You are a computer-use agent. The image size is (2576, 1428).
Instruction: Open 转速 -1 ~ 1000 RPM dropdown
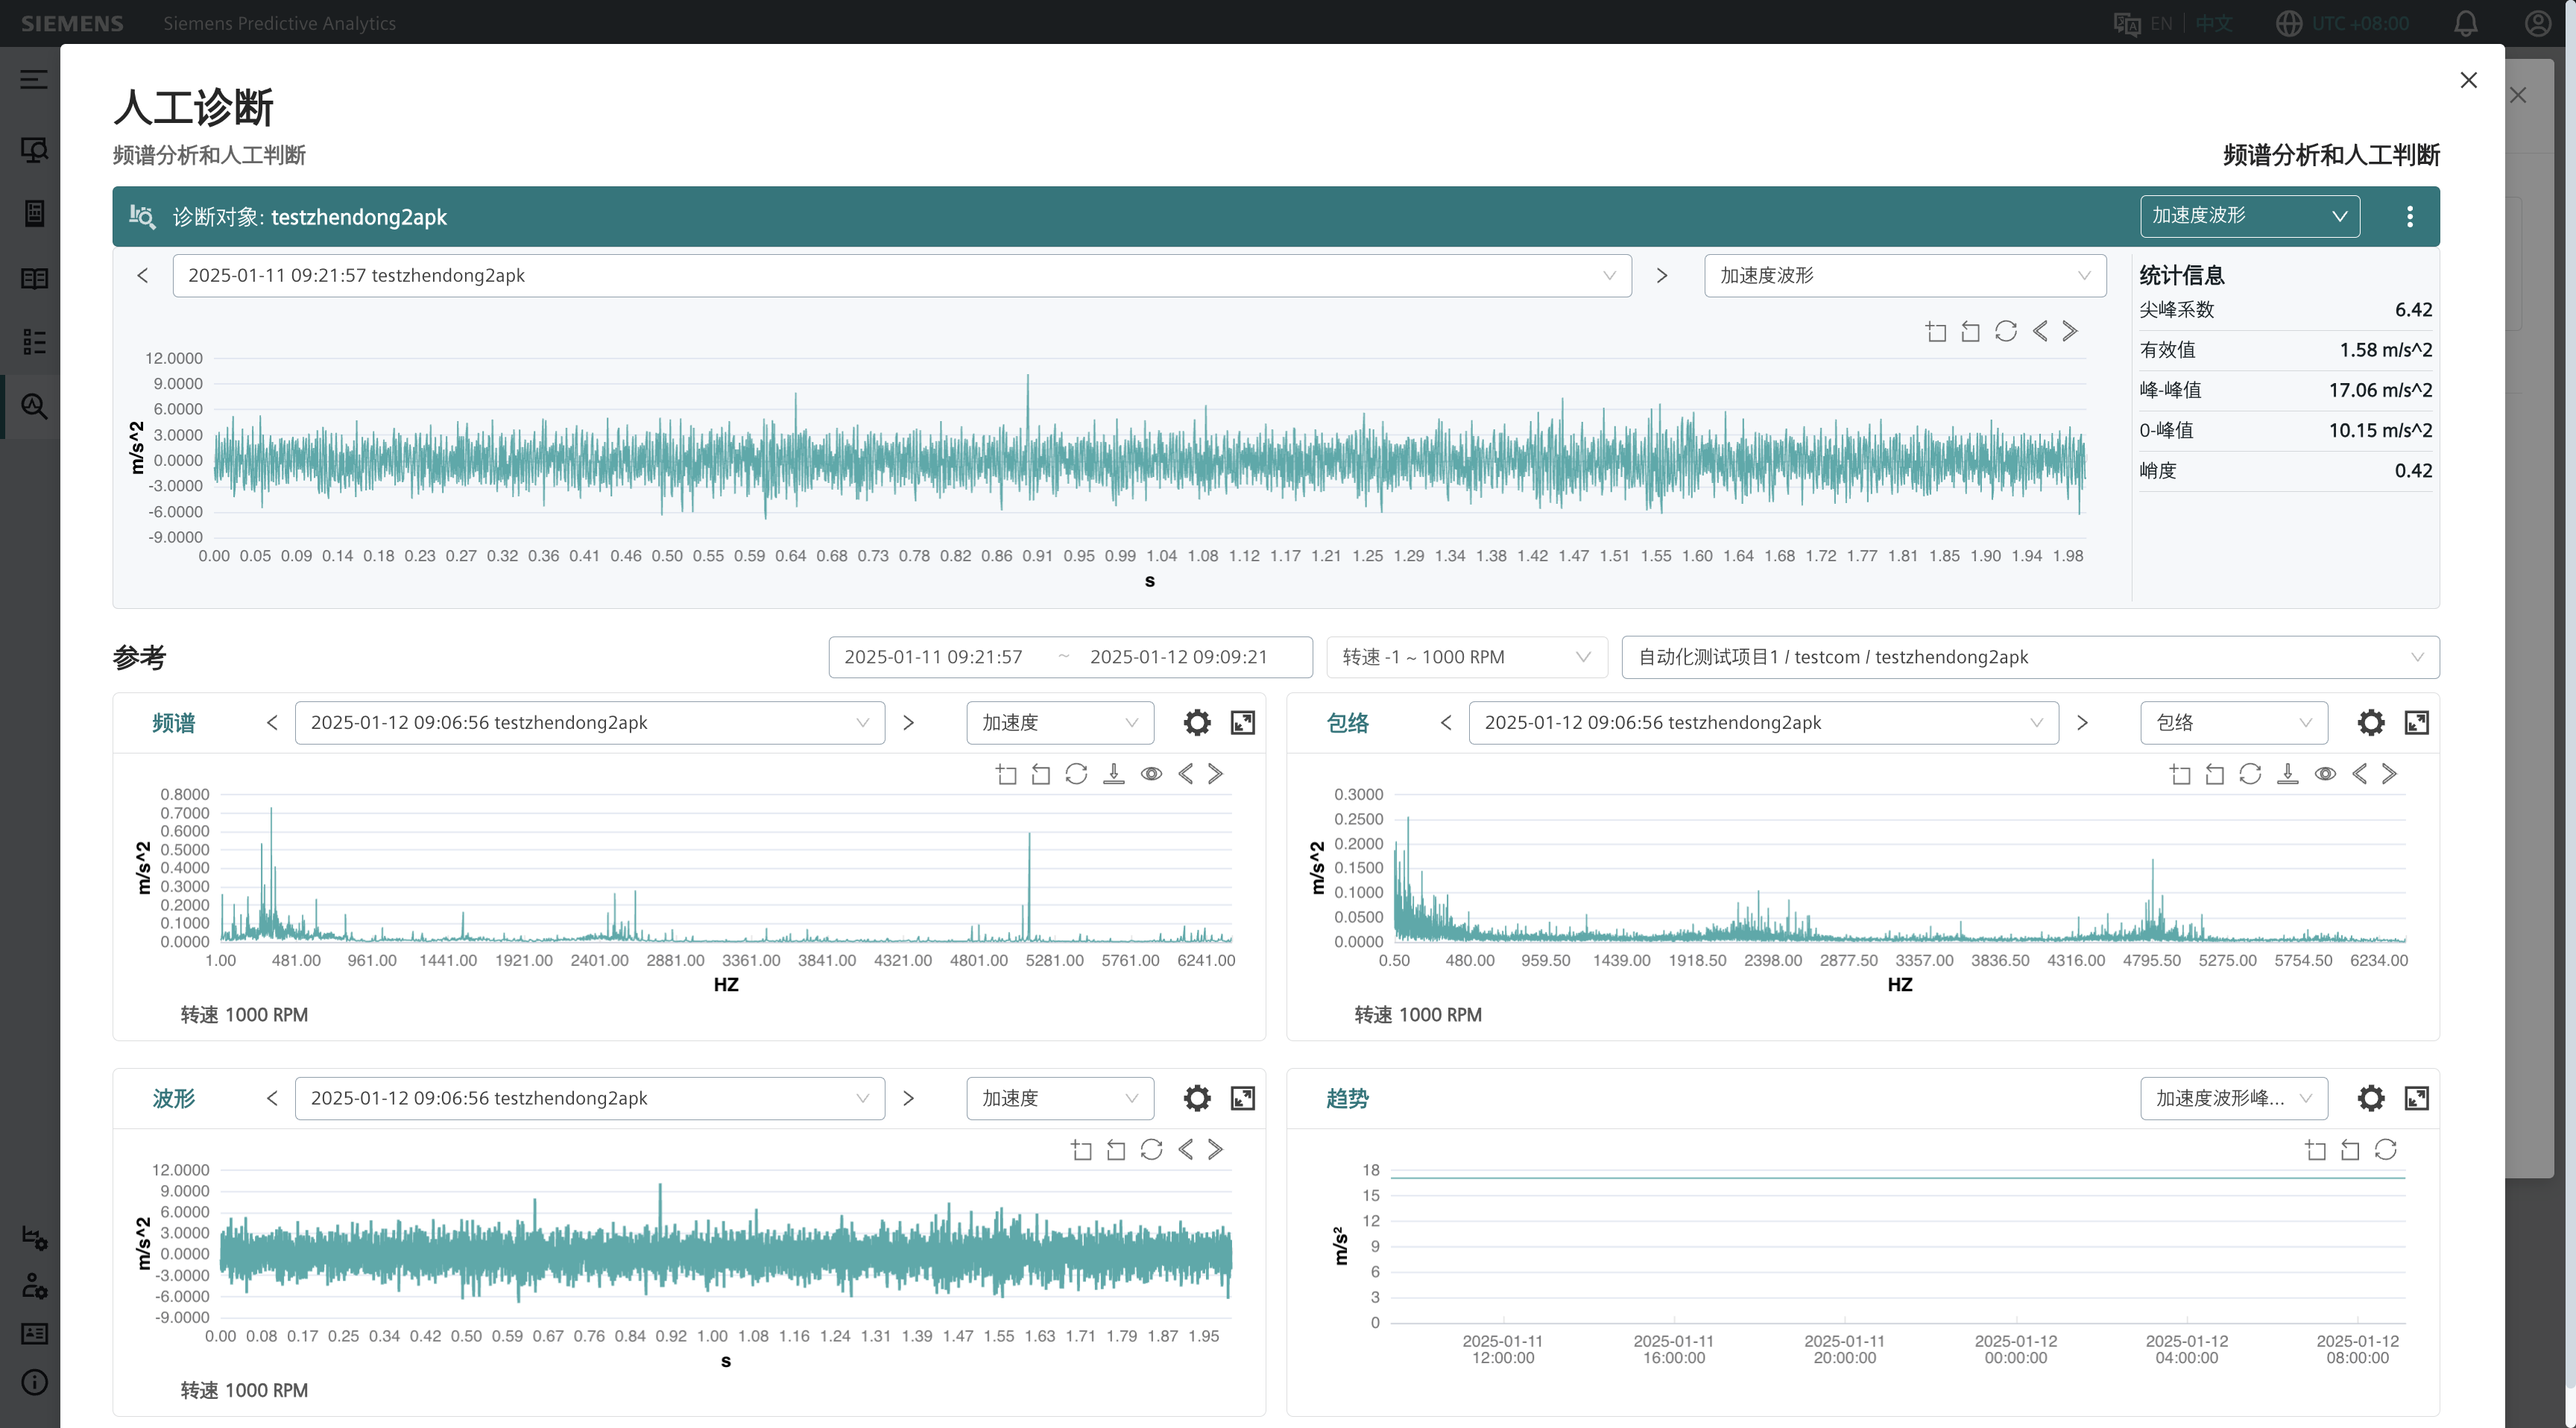(1467, 657)
